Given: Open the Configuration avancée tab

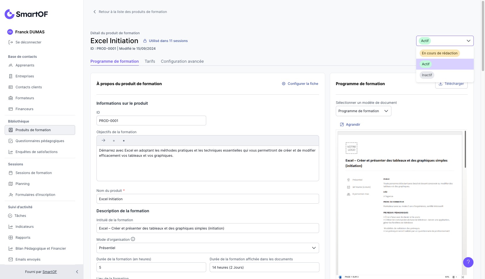Looking at the screenshot, I should (182, 61).
